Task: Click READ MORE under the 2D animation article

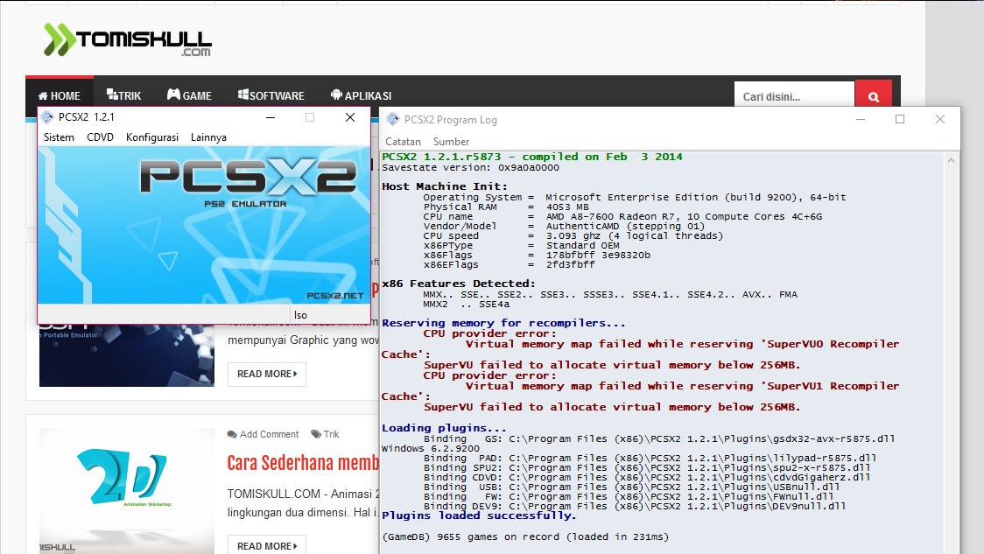Action: pyautogui.click(x=267, y=546)
